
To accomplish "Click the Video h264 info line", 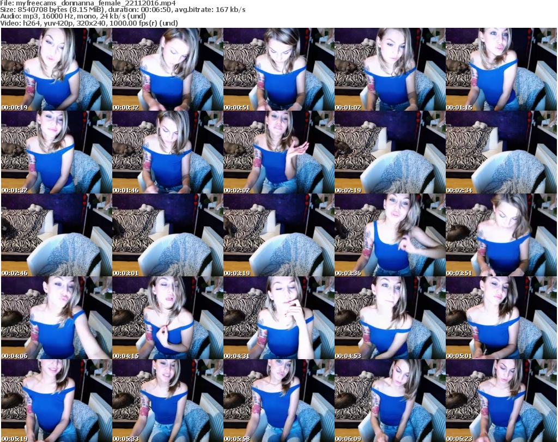I will click(x=89, y=23).
